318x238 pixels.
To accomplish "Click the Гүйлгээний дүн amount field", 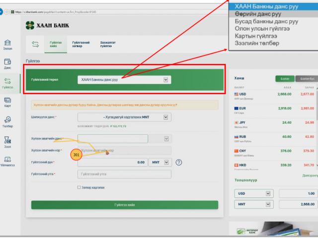I will 113,162.
